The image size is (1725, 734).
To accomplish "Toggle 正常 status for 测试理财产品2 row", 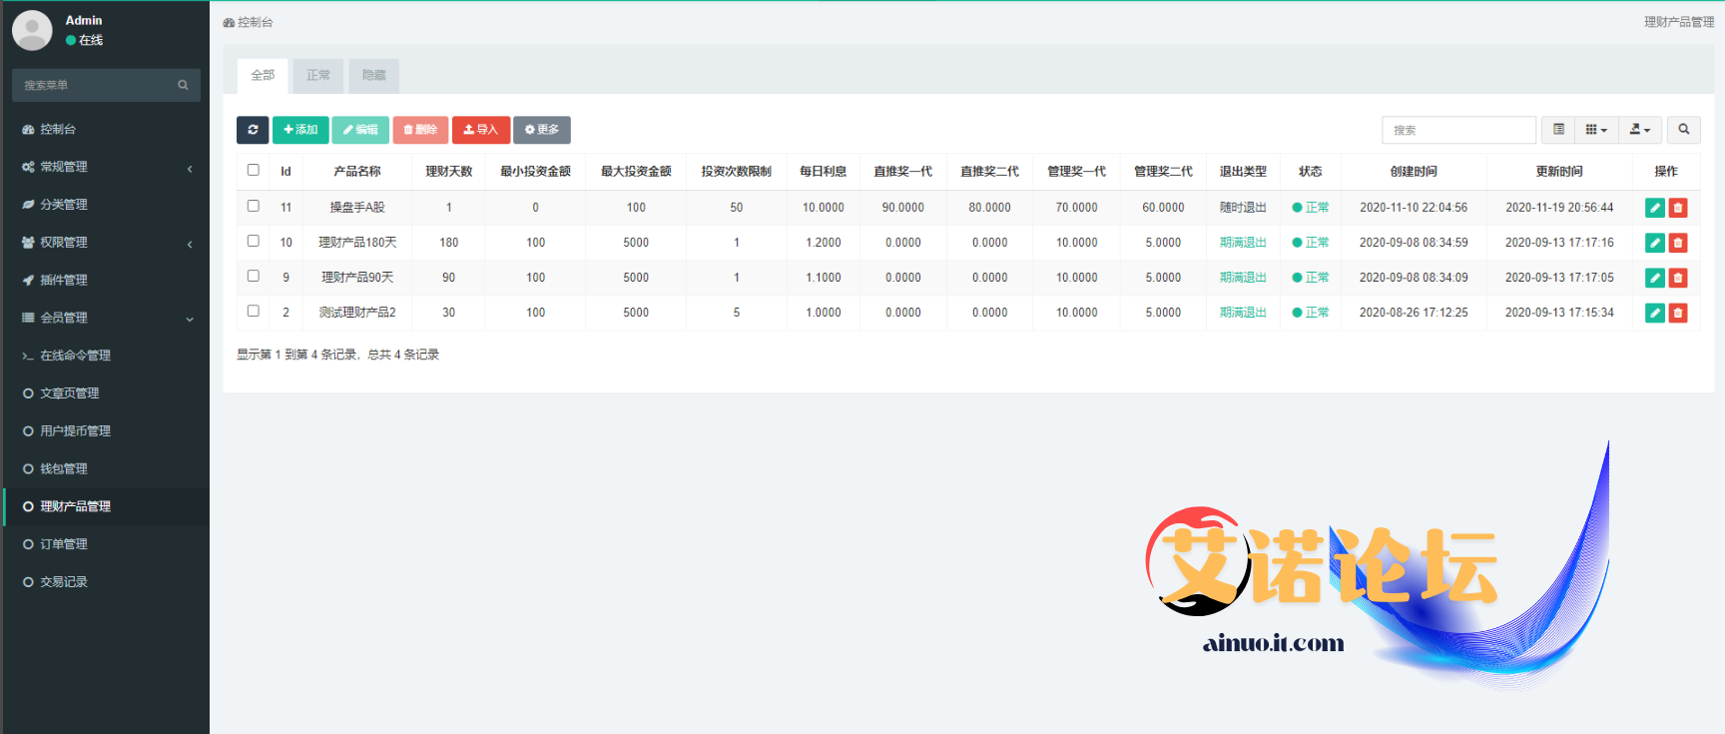I will click(x=1310, y=313).
